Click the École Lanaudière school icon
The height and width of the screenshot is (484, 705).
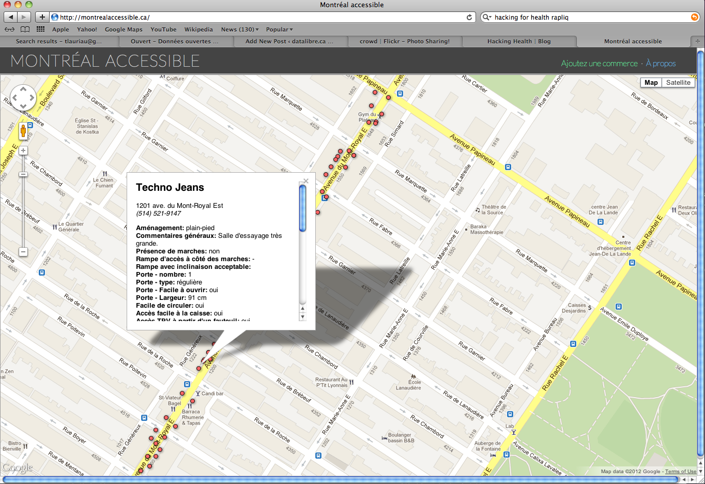(x=413, y=377)
